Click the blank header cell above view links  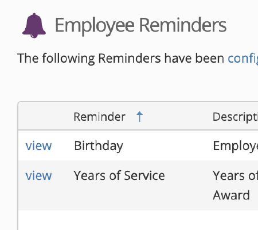click(44, 117)
